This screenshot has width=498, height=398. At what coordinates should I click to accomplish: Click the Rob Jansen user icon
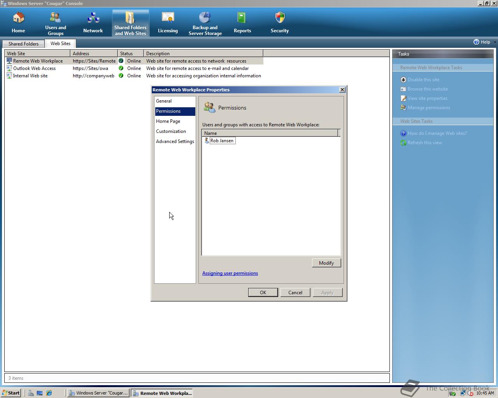coord(207,141)
